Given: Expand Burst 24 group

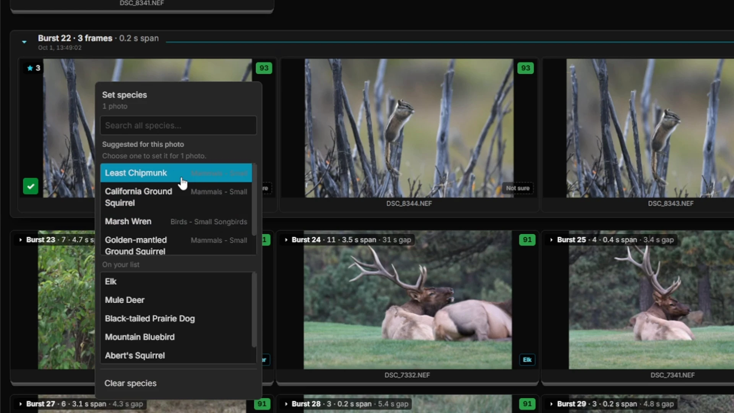Looking at the screenshot, I should coord(286,240).
